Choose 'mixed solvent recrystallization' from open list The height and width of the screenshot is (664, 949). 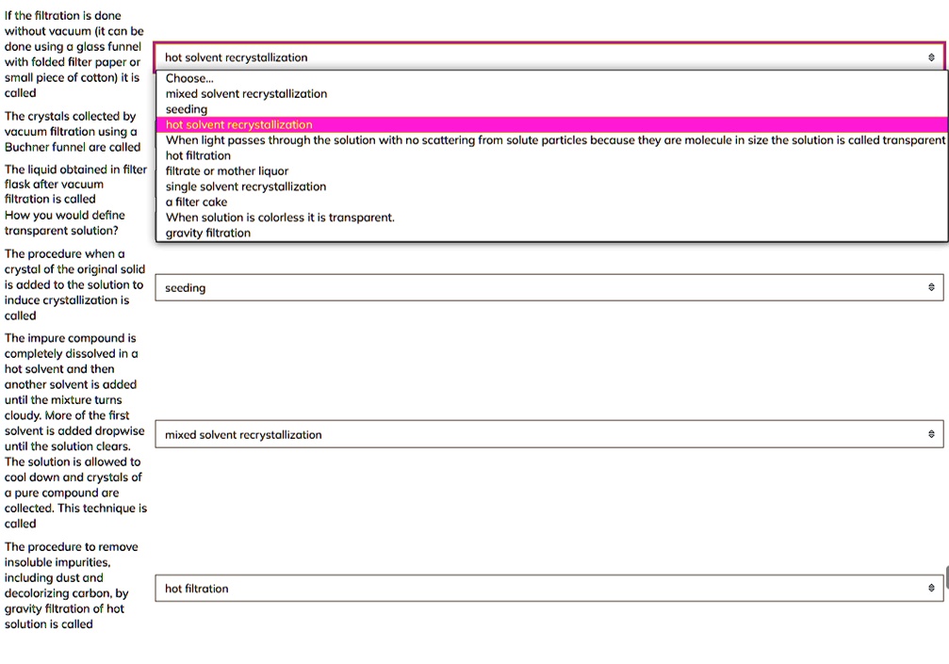(x=552, y=94)
